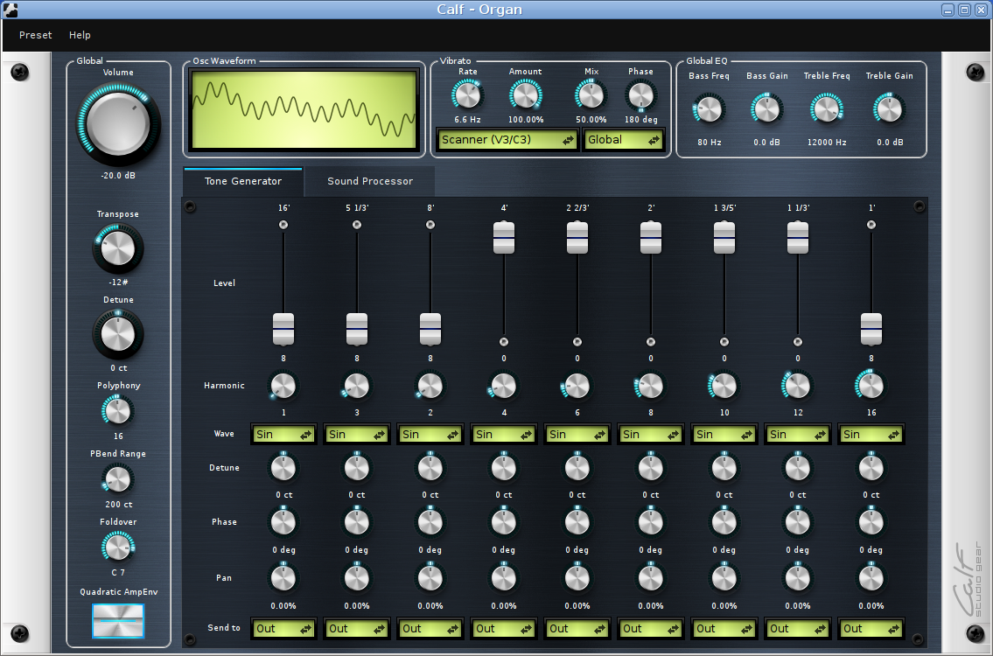Viewport: 993px width, 656px height.
Task: Click the Treble Freq EQ knob
Action: (827, 109)
